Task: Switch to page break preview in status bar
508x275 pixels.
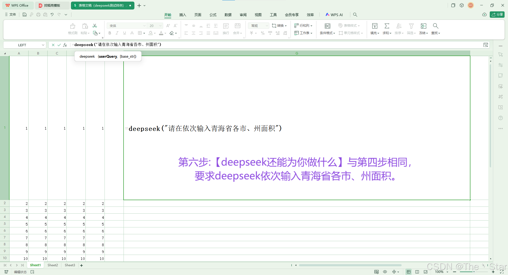Action: coord(425,272)
